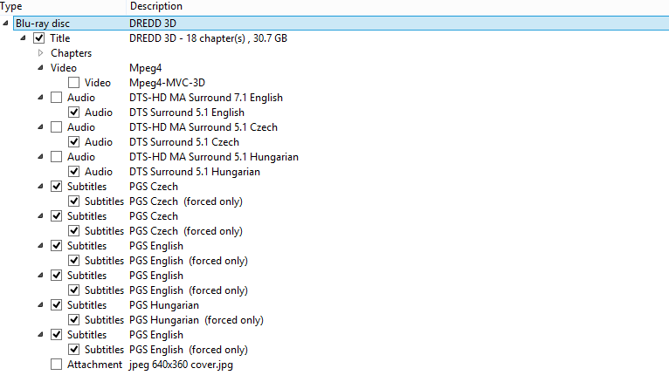Screen dimensions: 669x382
Task: Select the Chapters tree row
Action: [72, 53]
